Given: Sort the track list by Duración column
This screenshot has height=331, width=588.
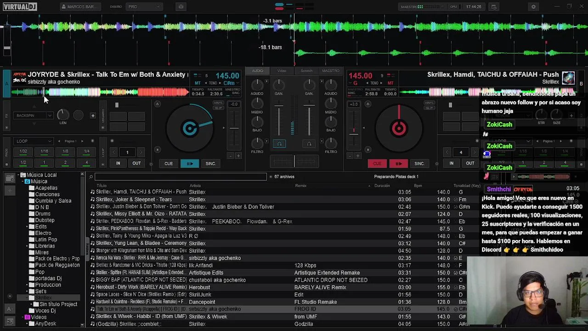Looking at the screenshot, I should point(382,186).
